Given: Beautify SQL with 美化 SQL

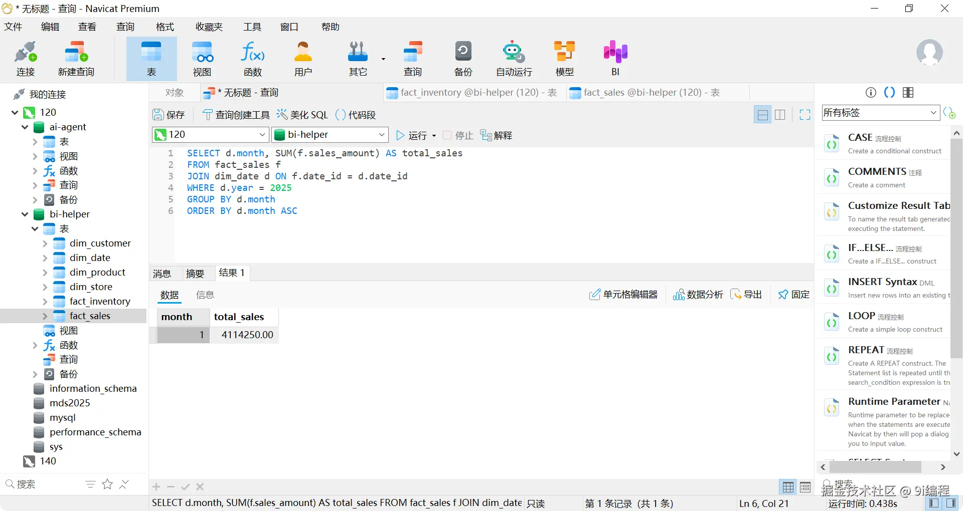Looking at the screenshot, I should tap(302, 115).
